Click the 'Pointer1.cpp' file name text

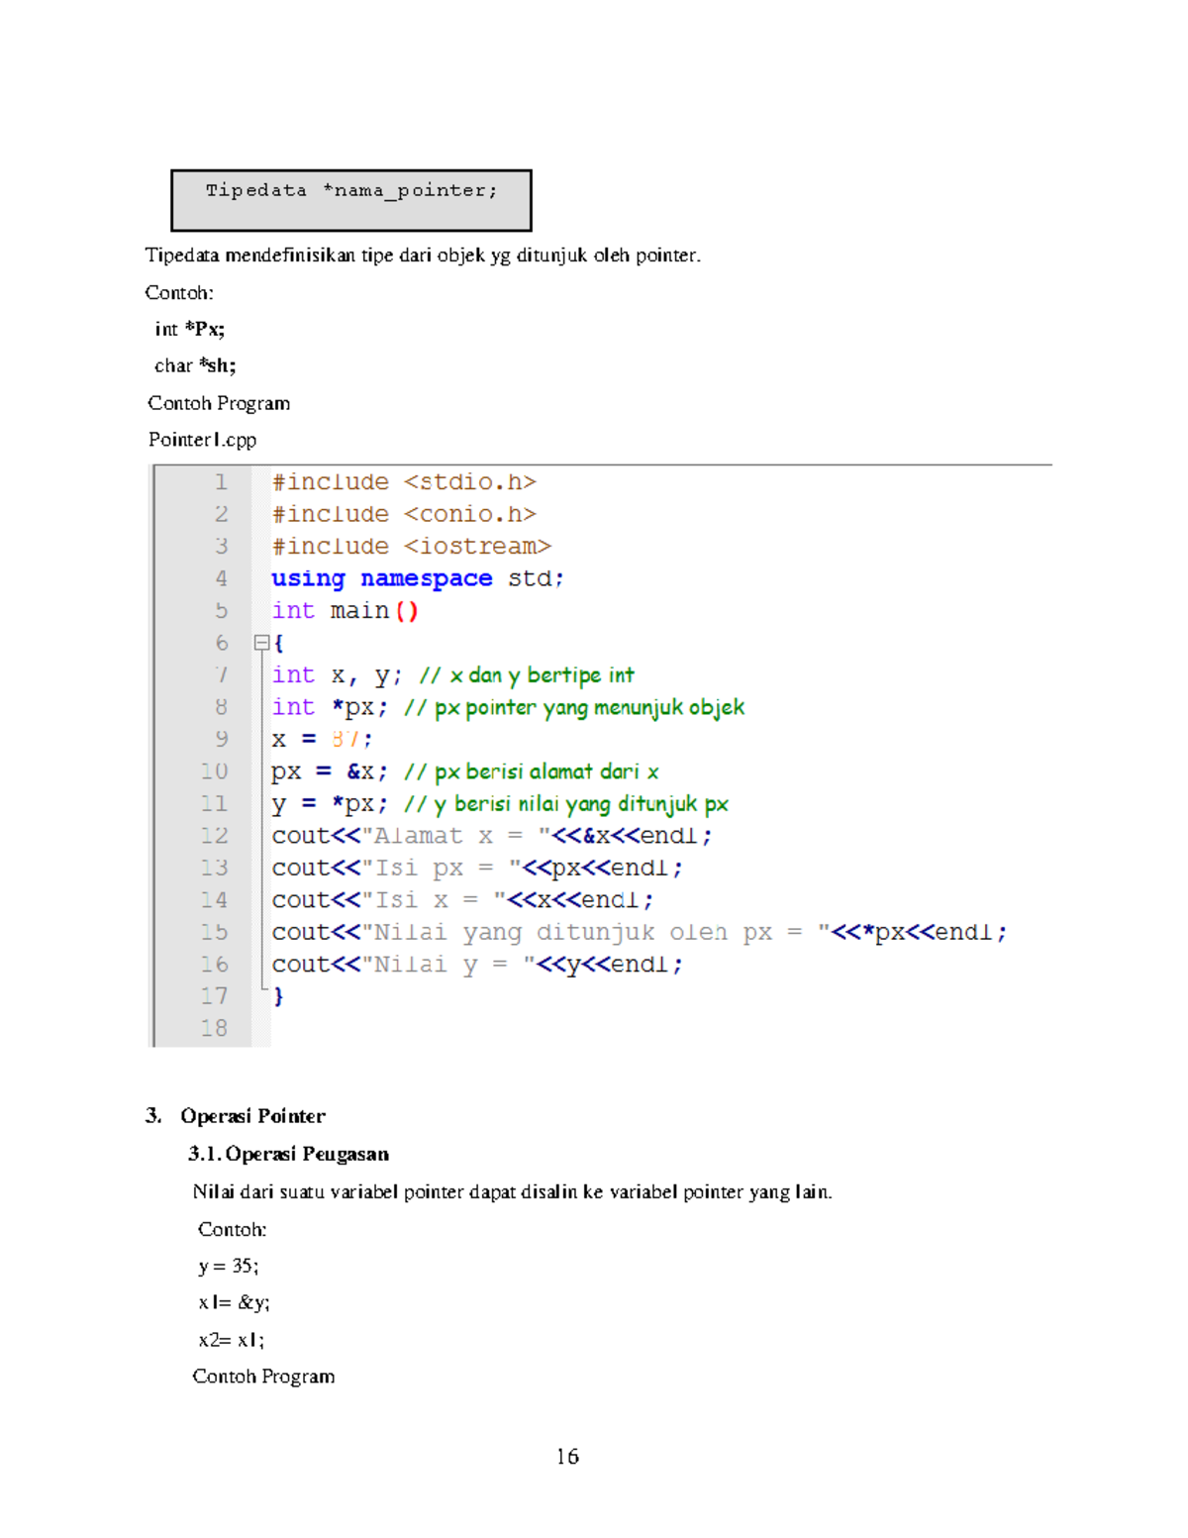(x=203, y=440)
